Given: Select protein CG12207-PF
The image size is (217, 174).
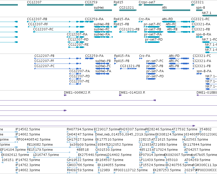Looking at the screenshot, I should [x=58, y=64].
